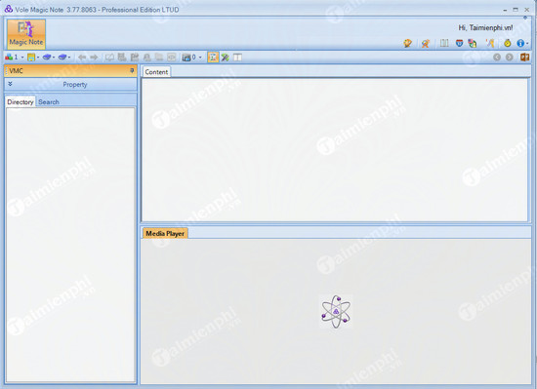The height and width of the screenshot is (389, 537).
Task: Click the greyed save document toolbar icon
Action: coord(122,58)
